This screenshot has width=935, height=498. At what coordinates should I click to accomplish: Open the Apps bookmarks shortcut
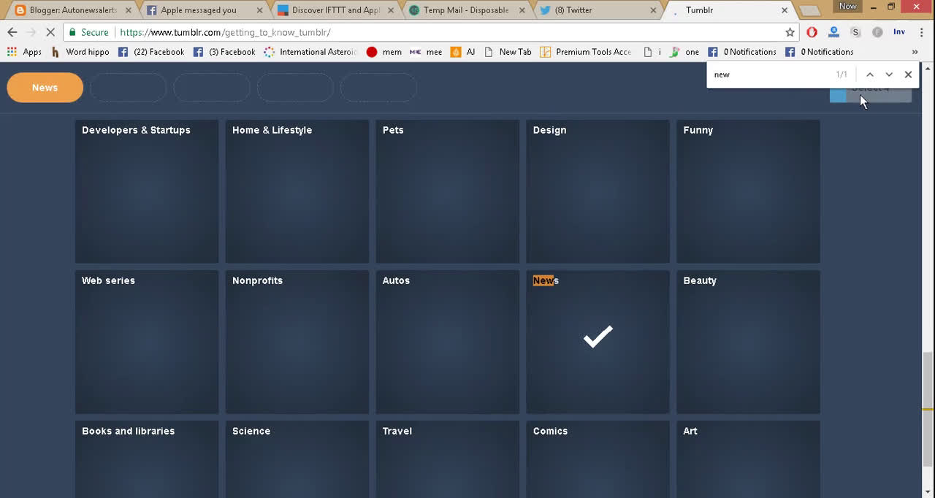coord(24,52)
